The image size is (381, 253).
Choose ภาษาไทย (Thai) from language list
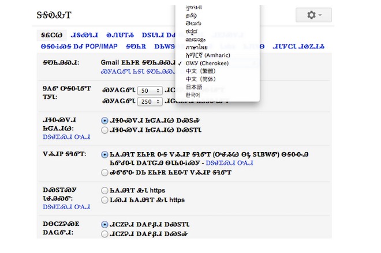click(196, 47)
